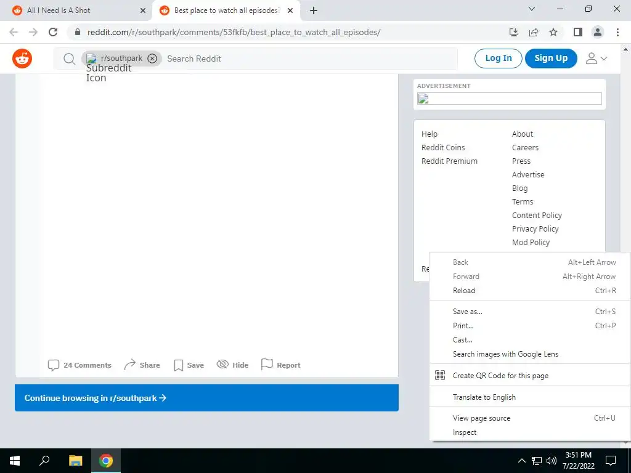
Task: Close the Best place to watch tab
Action: coord(290,11)
